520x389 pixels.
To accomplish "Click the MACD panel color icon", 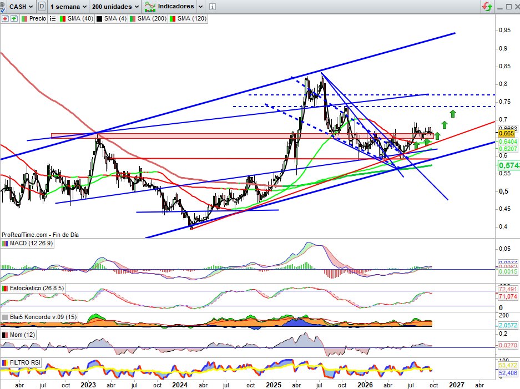I will click(5, 244).
